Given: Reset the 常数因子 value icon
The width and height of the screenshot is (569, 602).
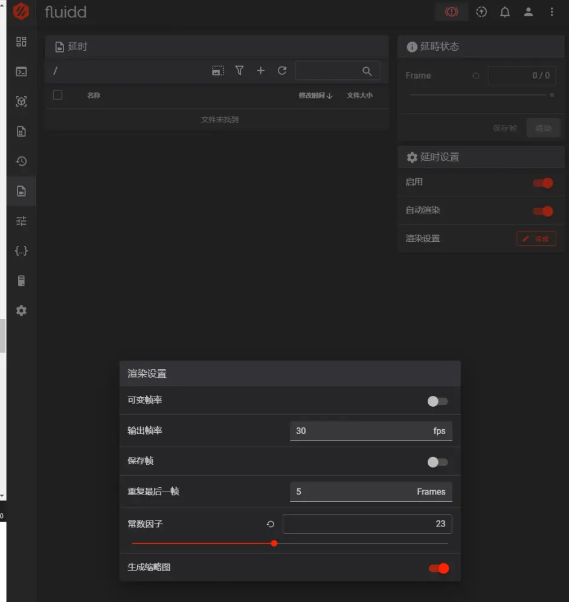Looking at the screenshot, I should pos(271,524).
